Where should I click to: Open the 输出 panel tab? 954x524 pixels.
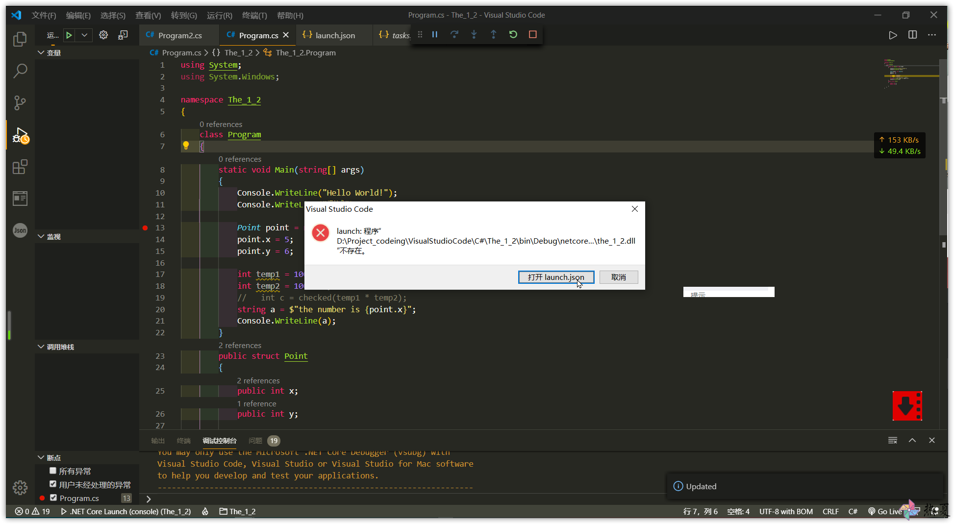pos(157,441)
